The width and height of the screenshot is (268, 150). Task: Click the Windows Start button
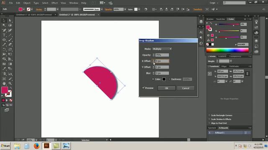5,146
